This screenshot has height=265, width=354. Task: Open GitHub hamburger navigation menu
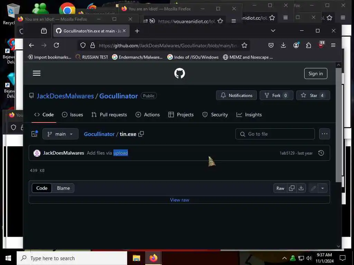(x=37, y=73)
